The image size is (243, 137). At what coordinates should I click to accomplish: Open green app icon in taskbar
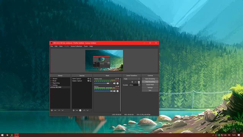(x=12, y=135)
